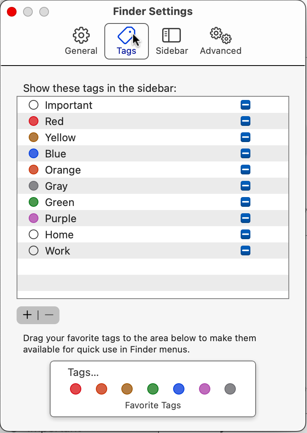Remove the Work tag from sidebar
This screenshot has width=307, height=433.
(x=246, y=250)
